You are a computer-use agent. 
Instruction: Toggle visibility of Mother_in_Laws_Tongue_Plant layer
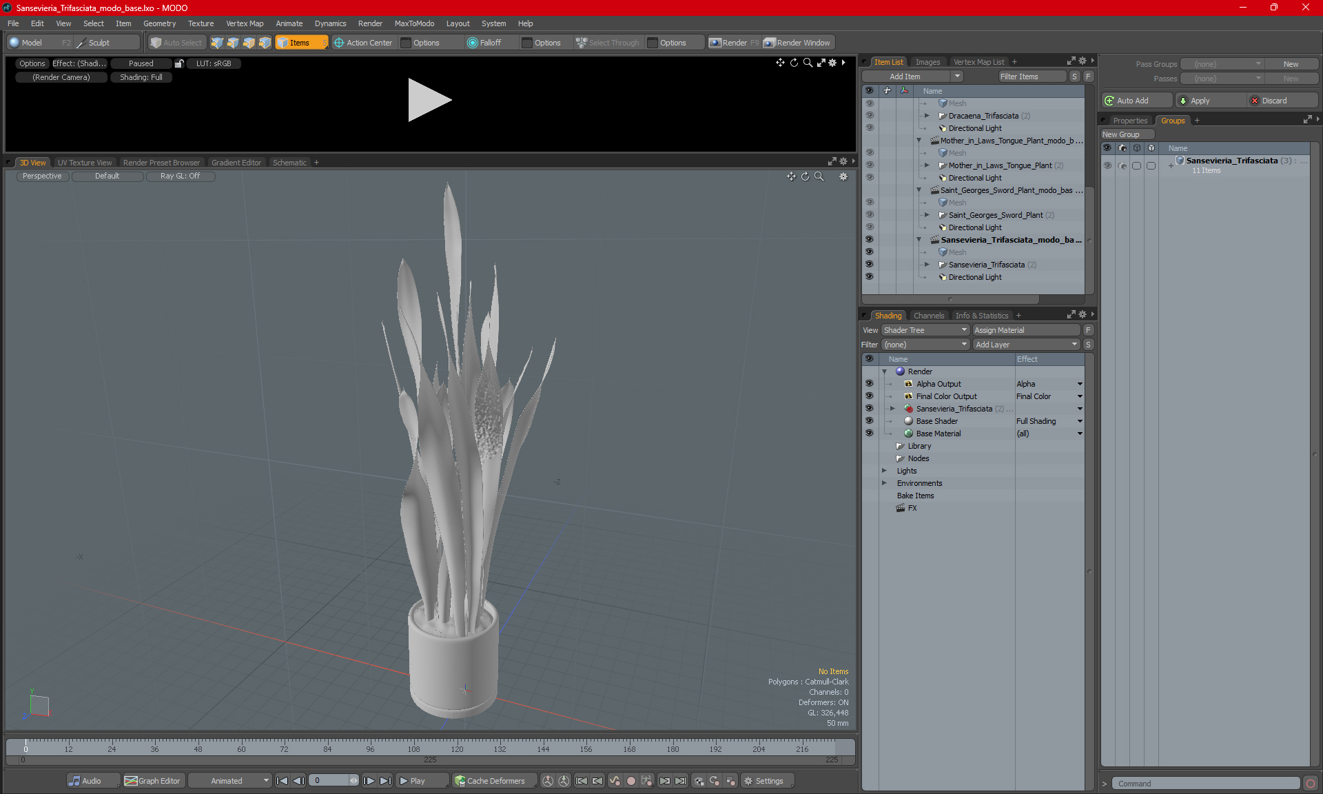point(868,165)
